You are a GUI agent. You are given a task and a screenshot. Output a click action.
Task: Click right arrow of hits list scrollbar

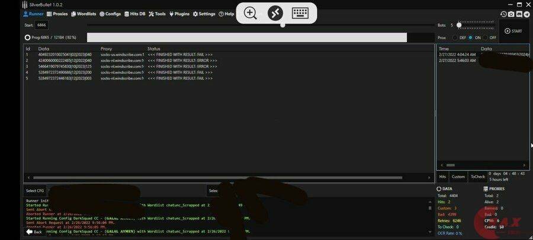525,165
